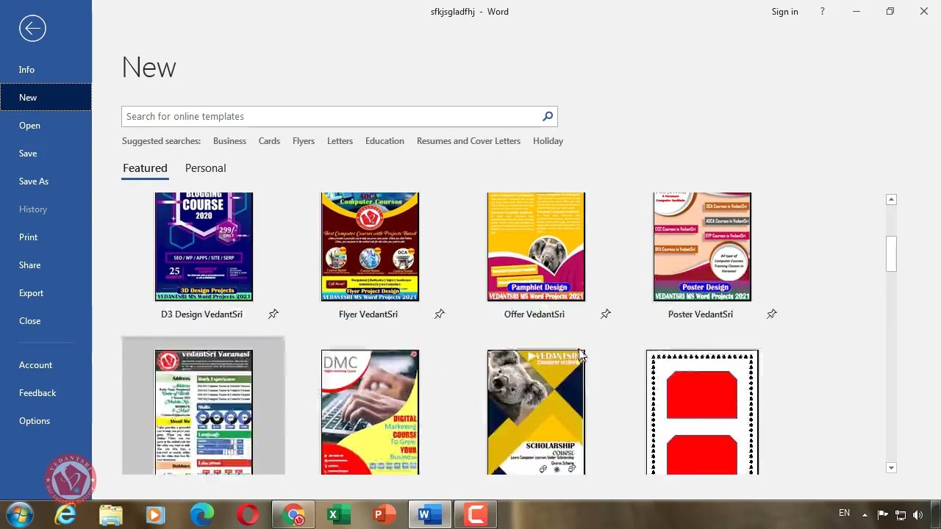Open the D3 Design VedantSri template thumbnail
941x529 pixels.
click(204, 247)
